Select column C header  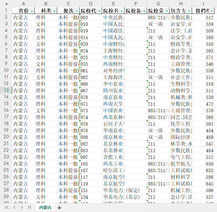(68, 4)
